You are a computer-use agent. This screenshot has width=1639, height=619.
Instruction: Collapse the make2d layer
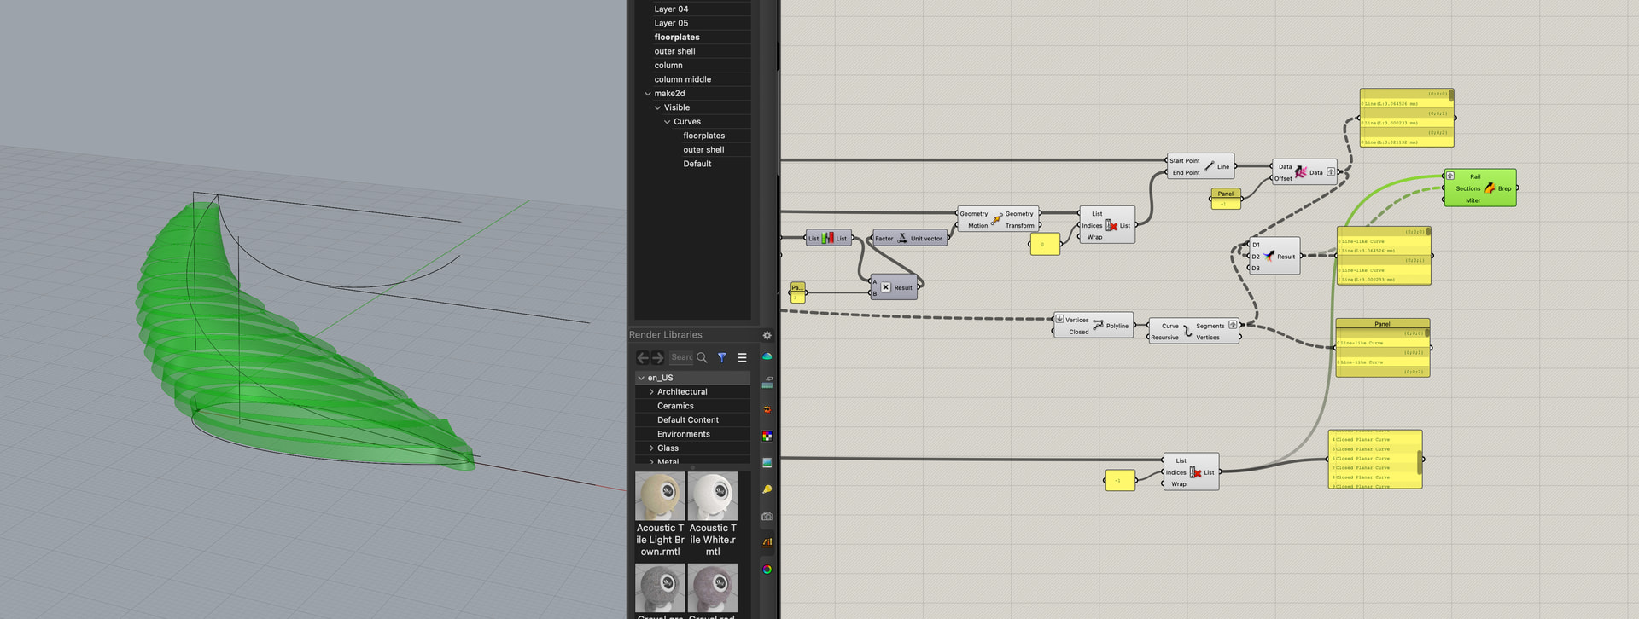pyautogui.click(x=648, y=94)
